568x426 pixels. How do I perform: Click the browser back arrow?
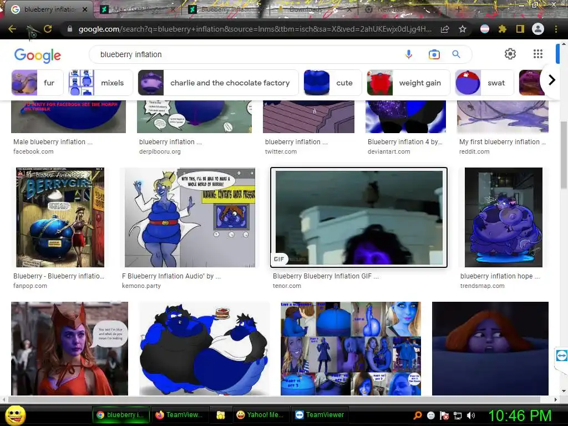(12, 29)
